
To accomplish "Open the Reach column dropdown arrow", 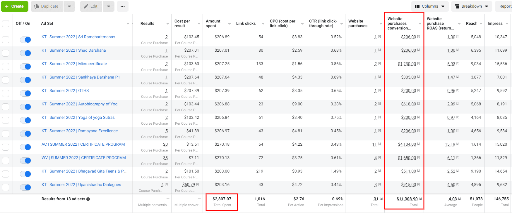I will point(481,24).
